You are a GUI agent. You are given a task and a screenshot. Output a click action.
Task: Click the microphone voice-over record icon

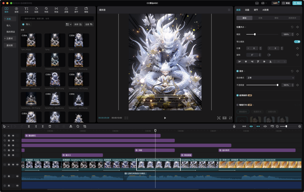coord(234,126)
